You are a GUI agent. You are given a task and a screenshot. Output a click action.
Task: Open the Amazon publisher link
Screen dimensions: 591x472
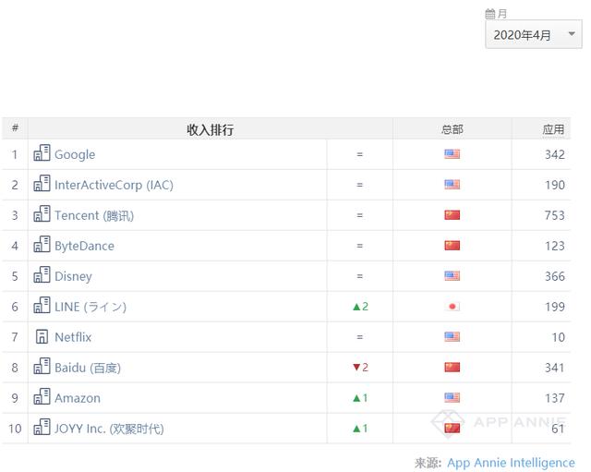point(78,398)
